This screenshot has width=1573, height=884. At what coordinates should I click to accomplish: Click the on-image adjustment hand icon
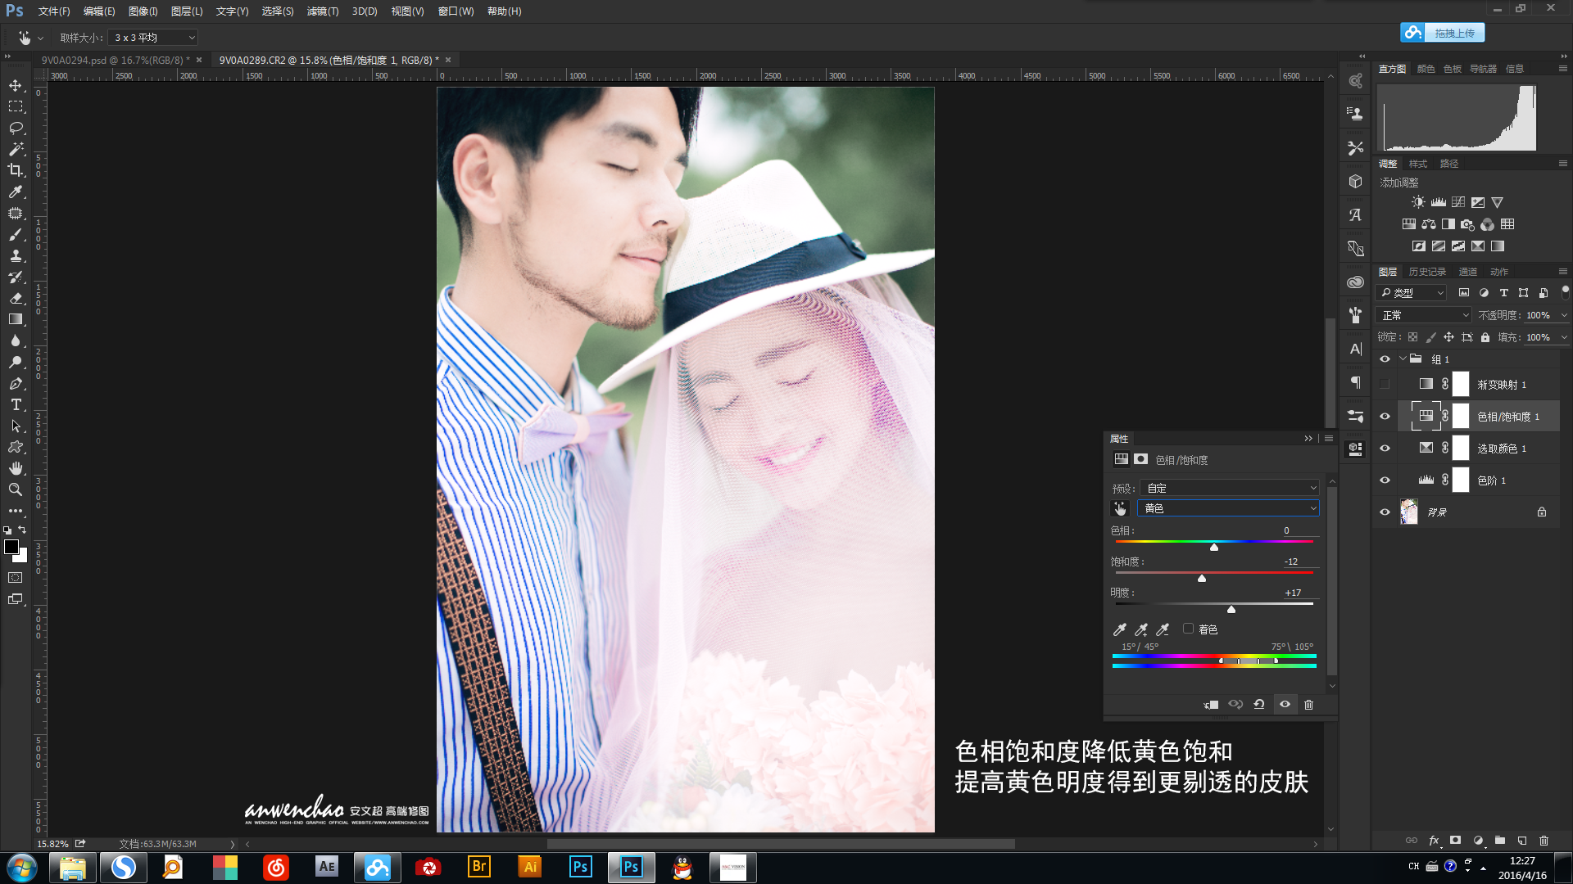[1120, 508]
